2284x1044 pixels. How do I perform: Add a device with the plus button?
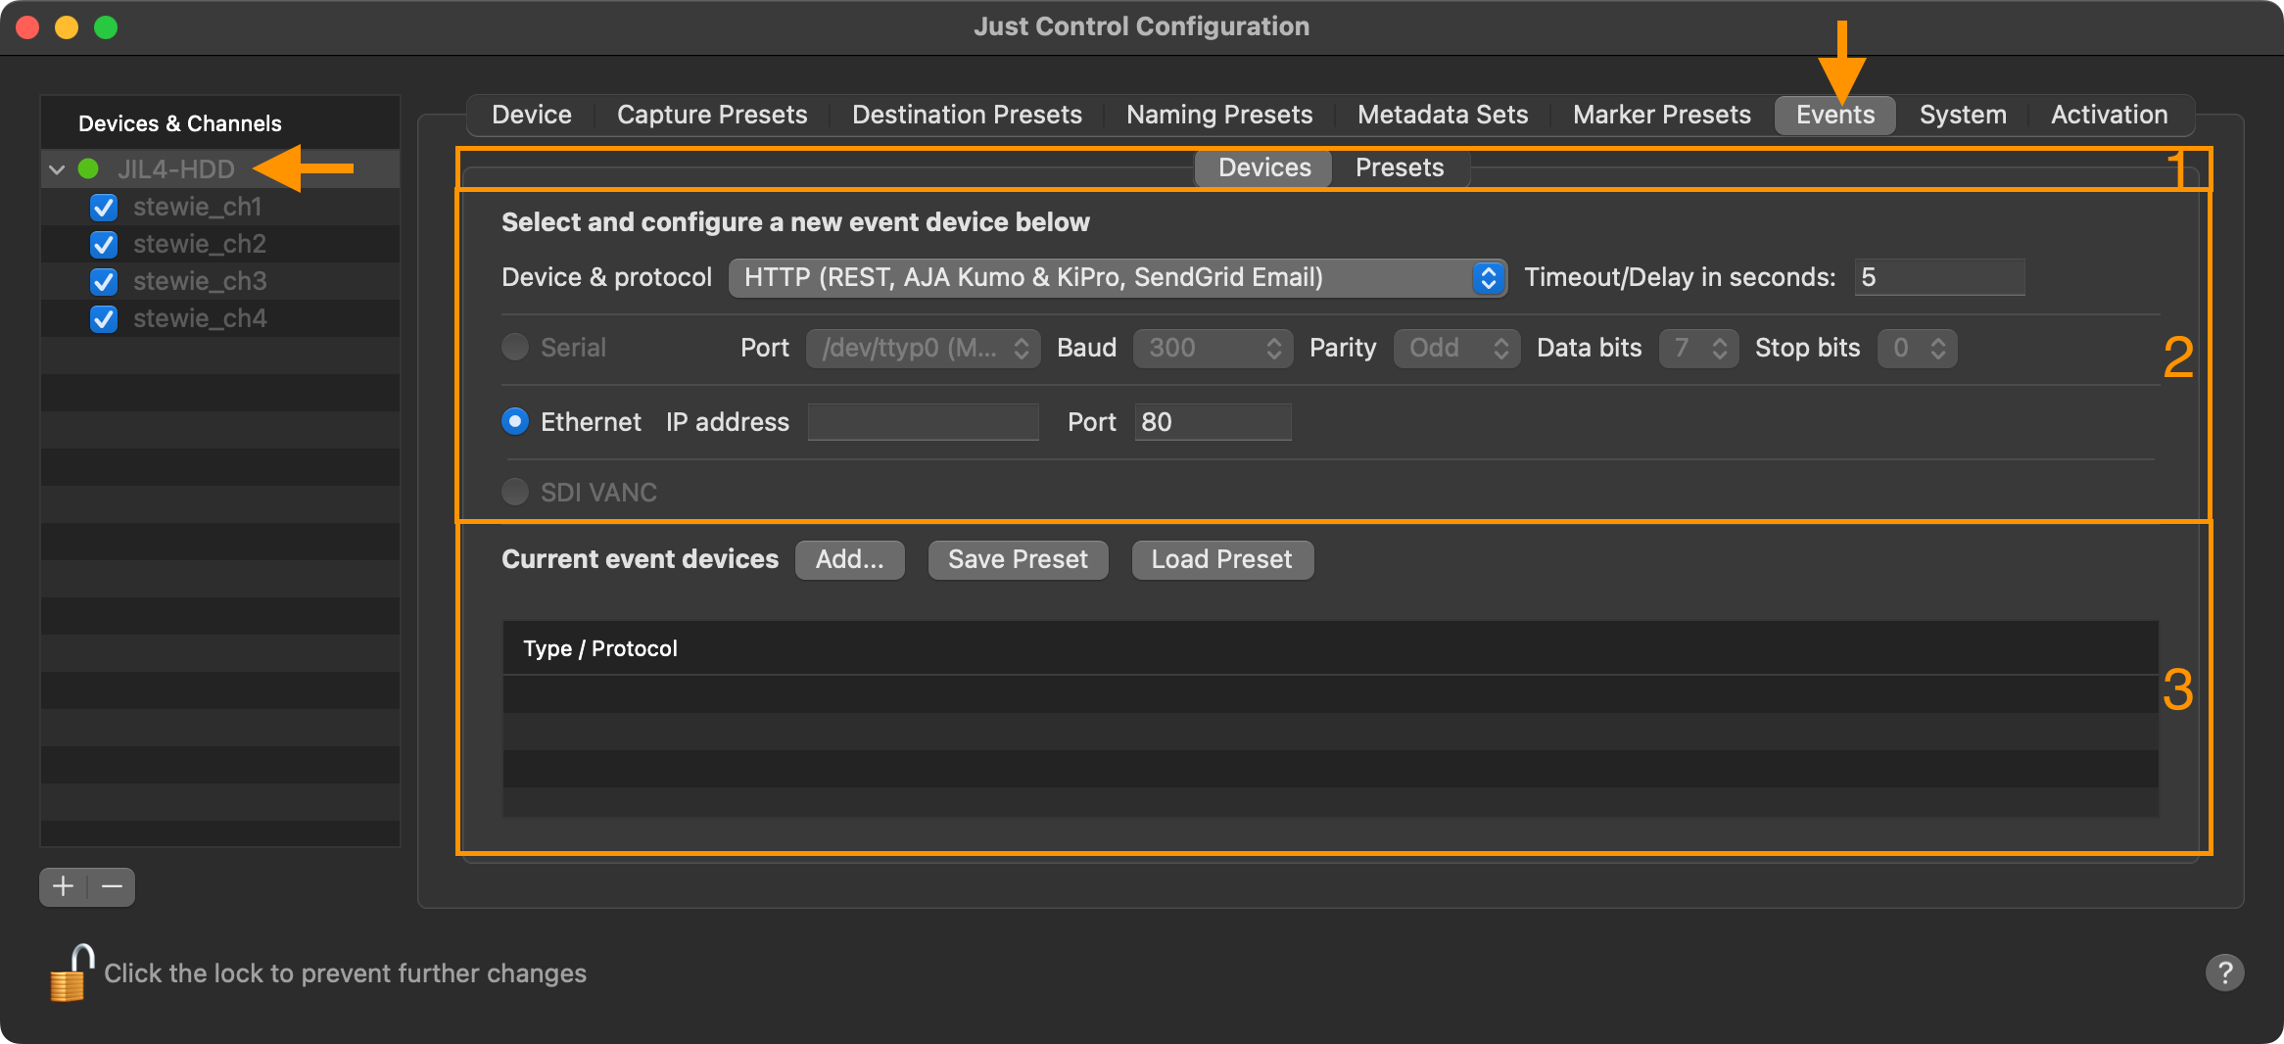point(64,886)
